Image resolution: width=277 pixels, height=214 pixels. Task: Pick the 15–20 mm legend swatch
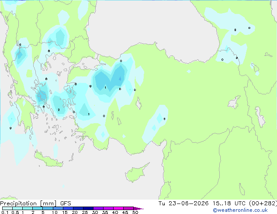(68, 208)
